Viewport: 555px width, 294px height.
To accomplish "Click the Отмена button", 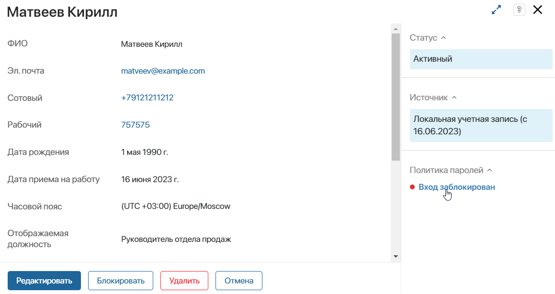I will coord(239,281).
